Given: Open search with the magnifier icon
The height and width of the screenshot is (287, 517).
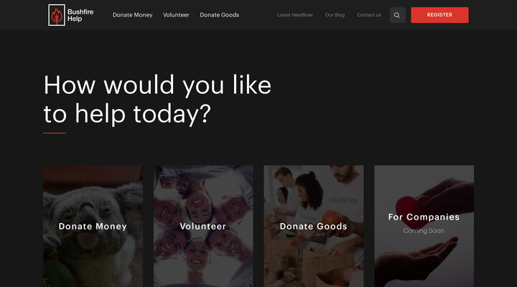Looking at the screenshot, I should click(x=397, y=15).
